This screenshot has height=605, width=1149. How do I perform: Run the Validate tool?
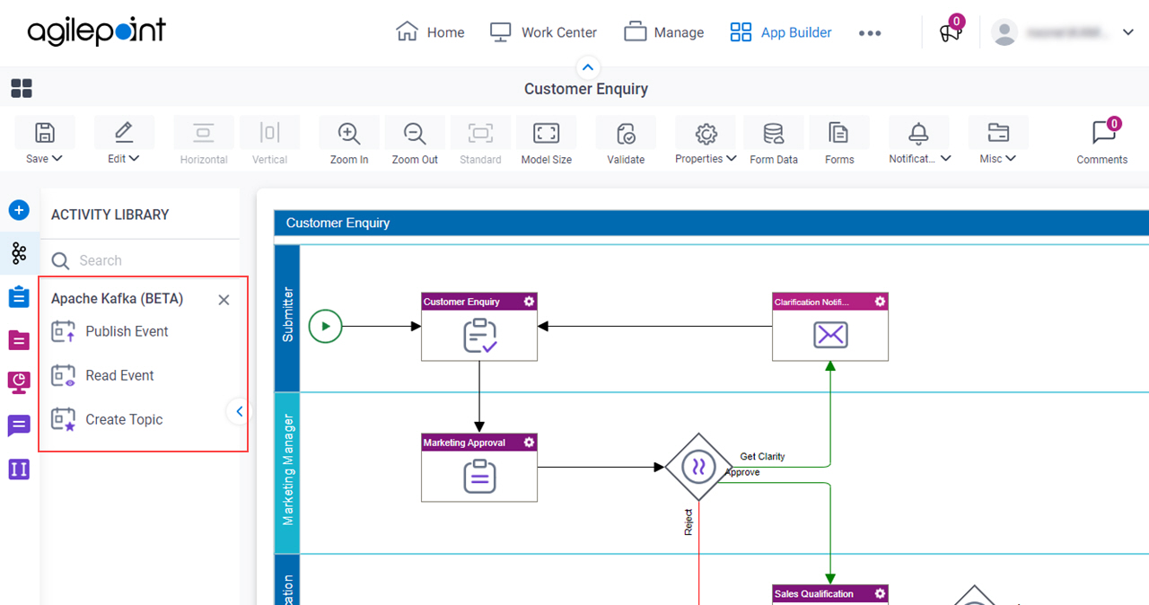point(626,141)
